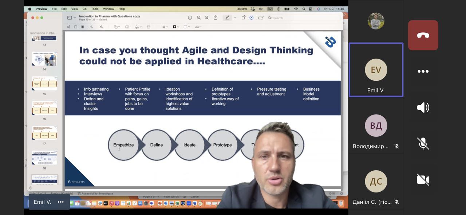Click the date and time clock

pyautogui.click(x=334, y=9)
